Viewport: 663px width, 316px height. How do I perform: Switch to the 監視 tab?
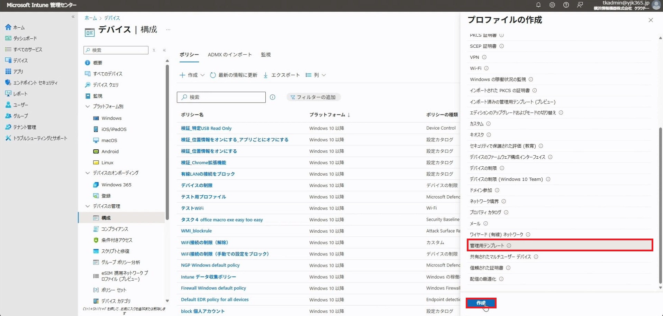coord(265,55)
